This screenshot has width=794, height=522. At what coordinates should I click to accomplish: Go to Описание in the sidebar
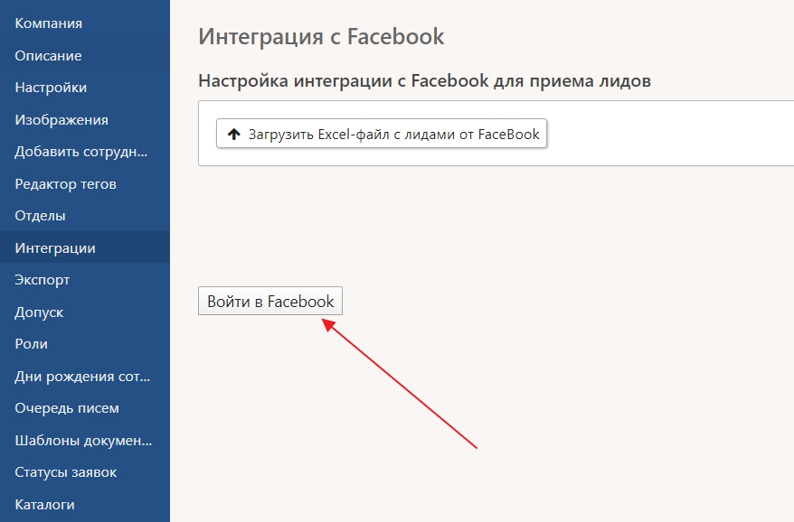coord(49,56)
